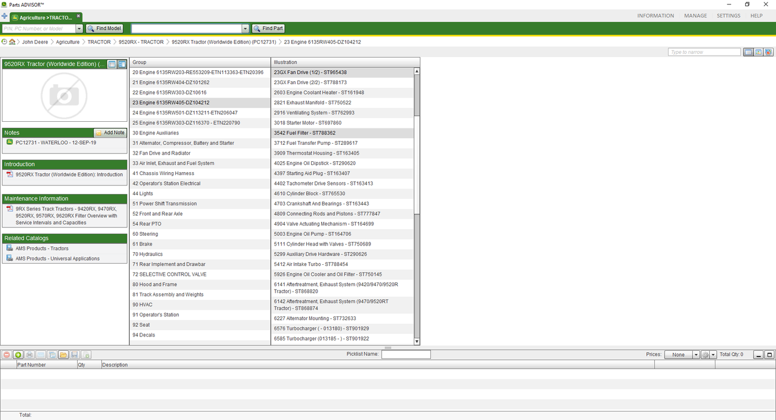
Task: Click the Find Part button
Action: click(x=268, y=28)
